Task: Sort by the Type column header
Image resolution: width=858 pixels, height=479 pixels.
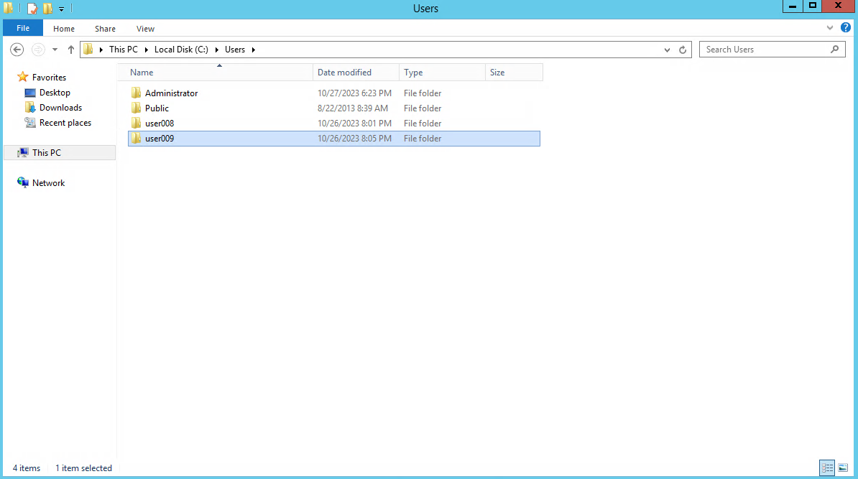Action: pos(442,73)
